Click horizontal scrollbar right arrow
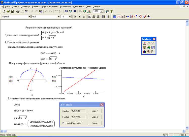Viewport: 189px width, 137px height. [x=184, y=131]
